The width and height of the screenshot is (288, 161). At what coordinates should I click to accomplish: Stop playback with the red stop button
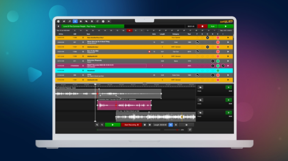203,26
